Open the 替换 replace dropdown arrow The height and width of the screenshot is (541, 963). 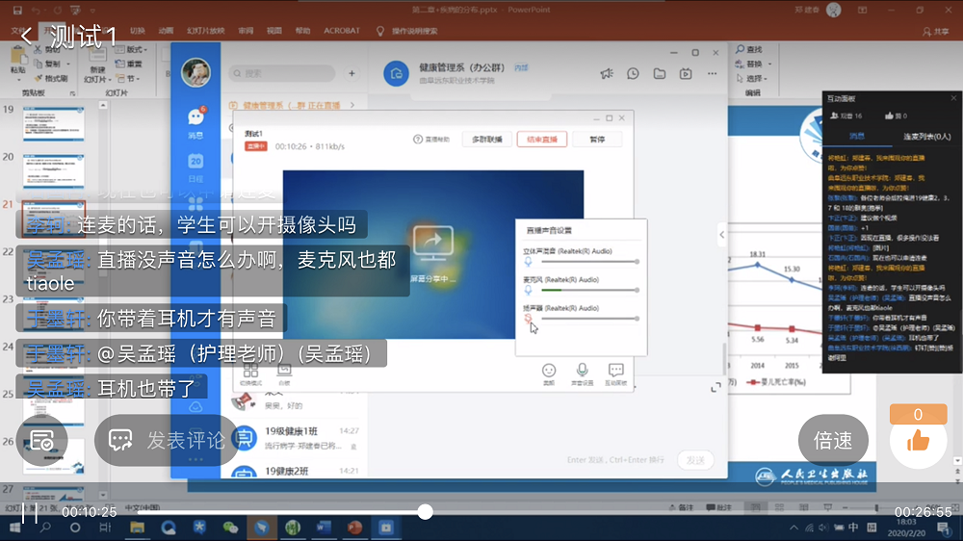pyautogui.click(x=769, y=64)
